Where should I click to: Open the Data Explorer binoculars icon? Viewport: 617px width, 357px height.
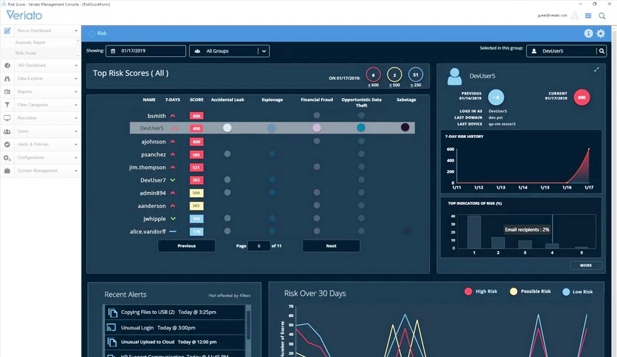pos(7,79)
